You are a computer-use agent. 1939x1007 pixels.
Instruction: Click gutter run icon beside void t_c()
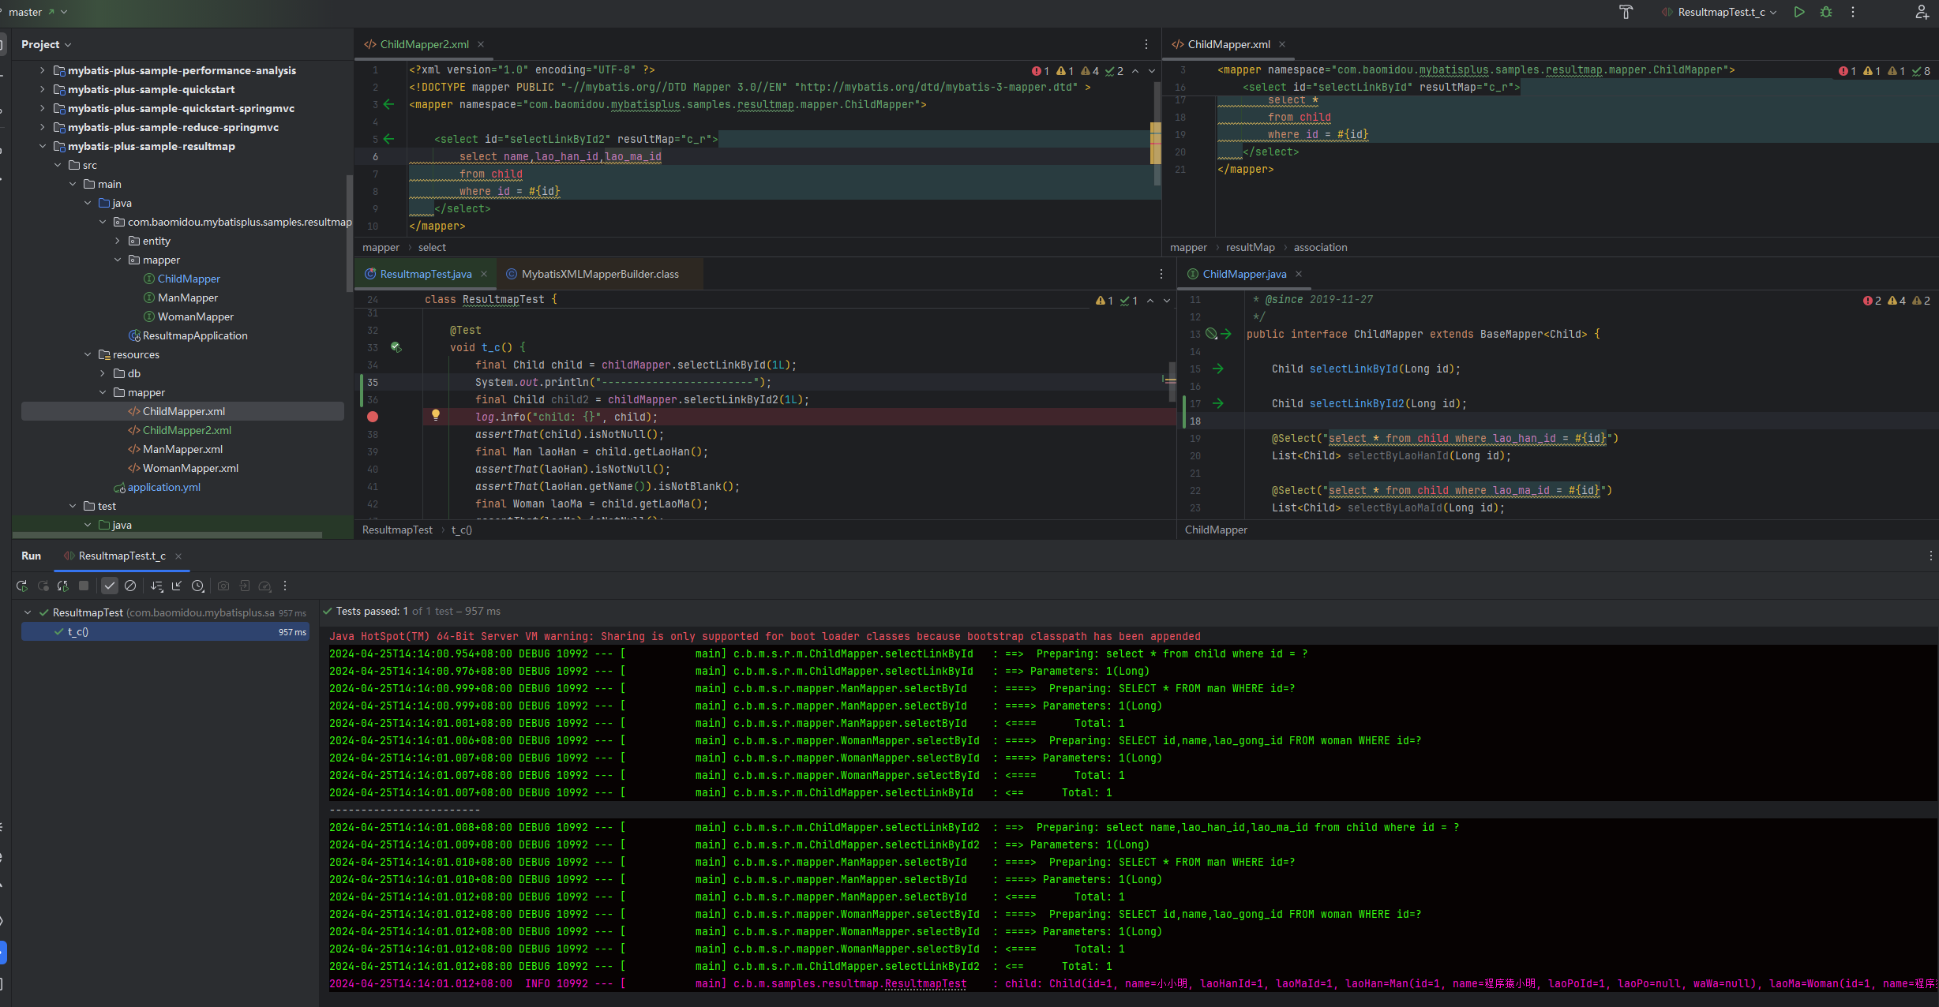[x=396, y=347]
